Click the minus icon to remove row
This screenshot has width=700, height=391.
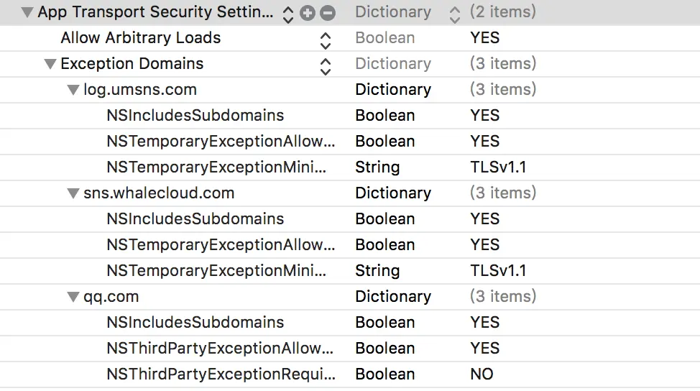[328, 13]
